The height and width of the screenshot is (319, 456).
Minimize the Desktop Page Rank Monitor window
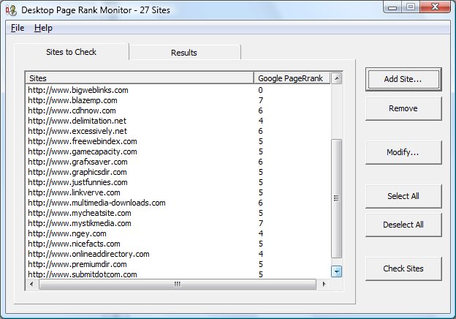pyautogui.click(x=392, y=7)
